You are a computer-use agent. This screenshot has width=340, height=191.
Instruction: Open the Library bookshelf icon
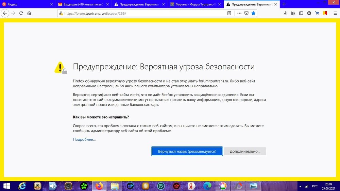click(293, 13)
